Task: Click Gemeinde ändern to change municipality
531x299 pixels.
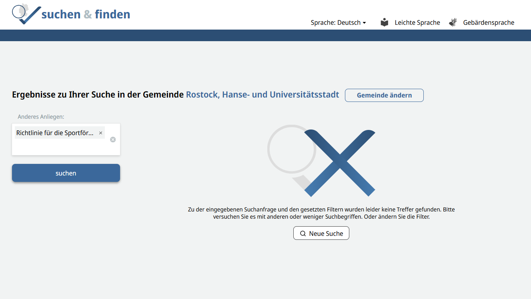Action: click(384, 95)
